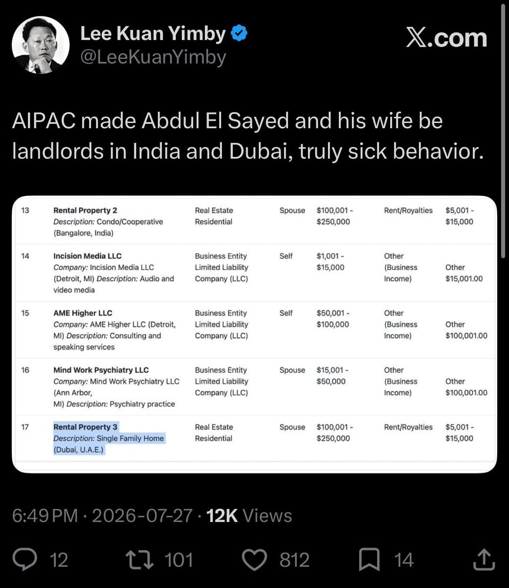Like the post with the heart icon
Viewport: 509px width, 588px height.
tap(254, 560)
